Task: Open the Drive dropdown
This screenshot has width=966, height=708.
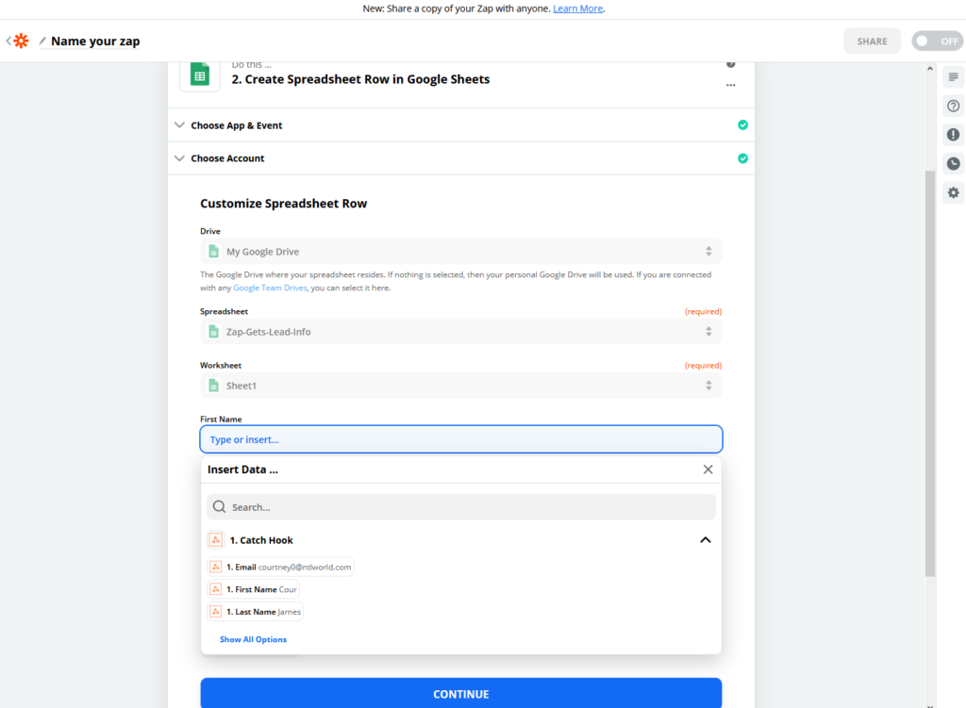Action: tap(460, 251)
